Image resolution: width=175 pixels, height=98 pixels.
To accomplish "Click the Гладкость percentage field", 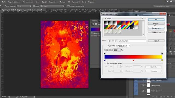I will click(x=115, y=50).
